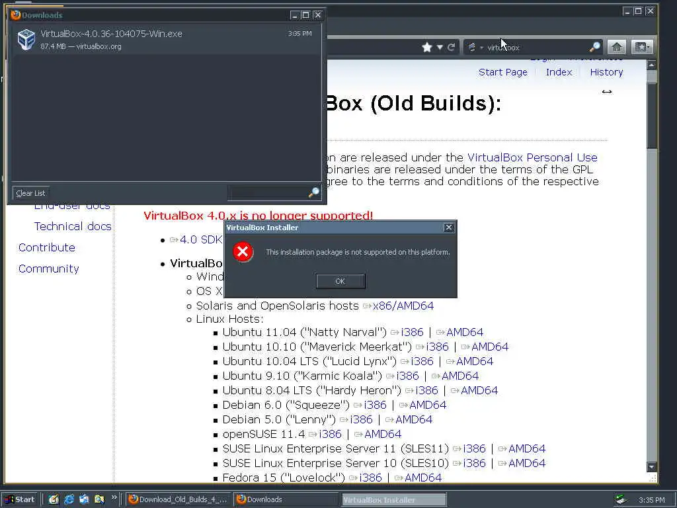Viewport: 677px width, 508px height.
Task: Open the Contribute sidebar link
Action: click(x=47, y=247)
